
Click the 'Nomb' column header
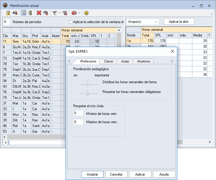[133, 35]
